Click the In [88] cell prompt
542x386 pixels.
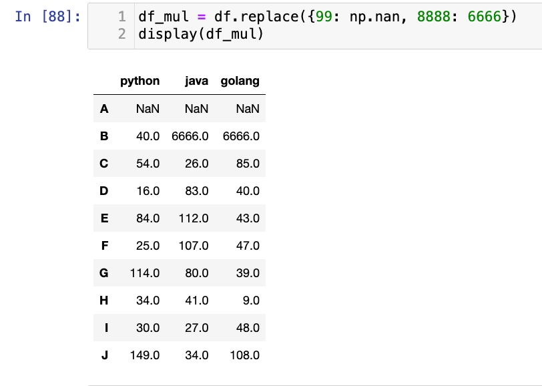click(47, 16)
